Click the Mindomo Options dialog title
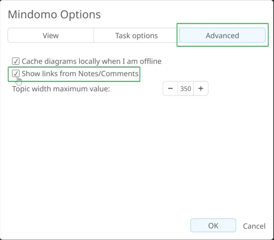Image resolution: width=274 pixels, height=240 pixels. click(x=54, y=15)
